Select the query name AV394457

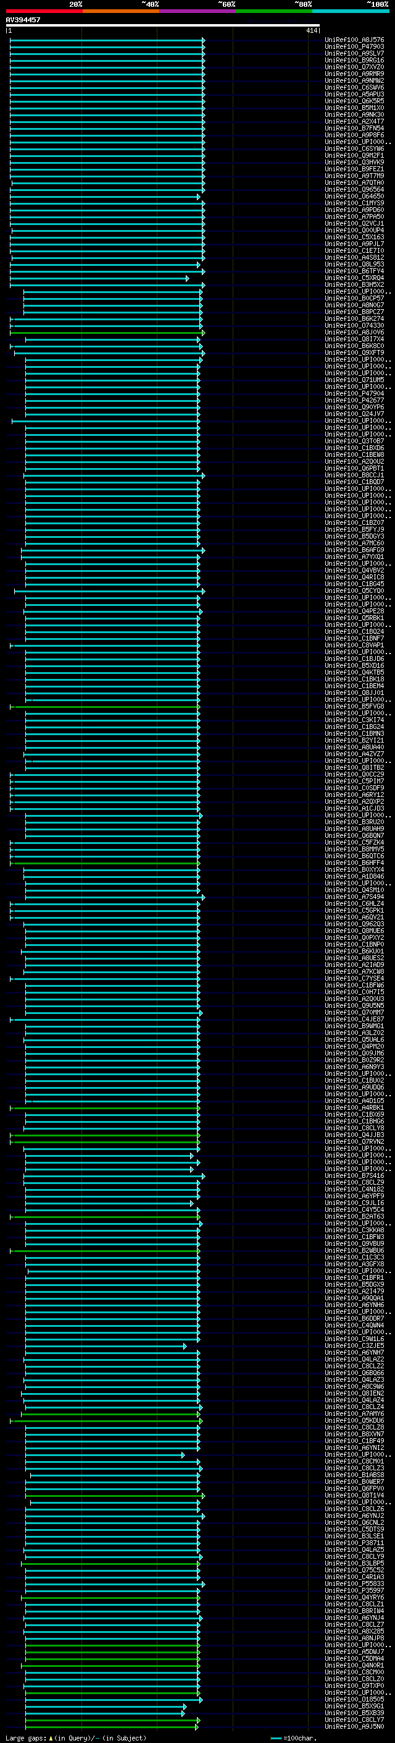click(23, 20)
